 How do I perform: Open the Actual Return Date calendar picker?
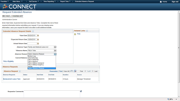38,43
